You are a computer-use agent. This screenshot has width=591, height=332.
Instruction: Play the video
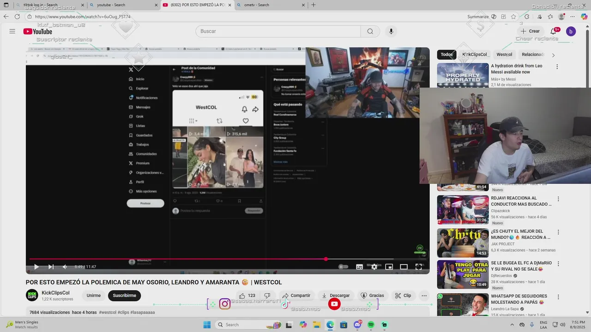click(36, 267)
